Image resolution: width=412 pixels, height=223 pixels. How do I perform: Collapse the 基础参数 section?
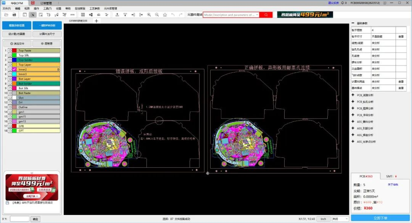point(353,23)
